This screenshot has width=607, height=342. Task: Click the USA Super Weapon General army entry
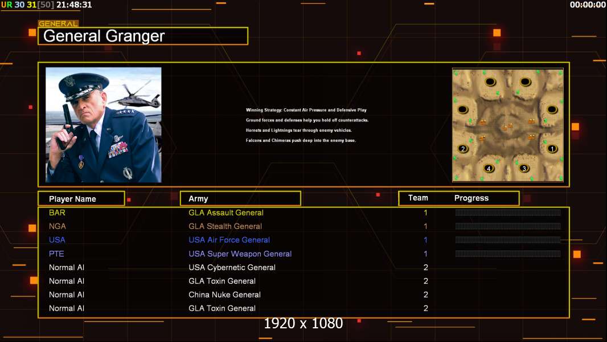(x=240, y=254)
